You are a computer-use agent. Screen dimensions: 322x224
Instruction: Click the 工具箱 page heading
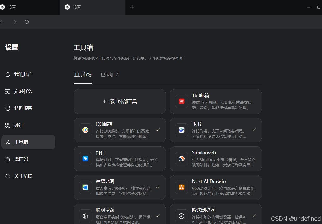83,48
